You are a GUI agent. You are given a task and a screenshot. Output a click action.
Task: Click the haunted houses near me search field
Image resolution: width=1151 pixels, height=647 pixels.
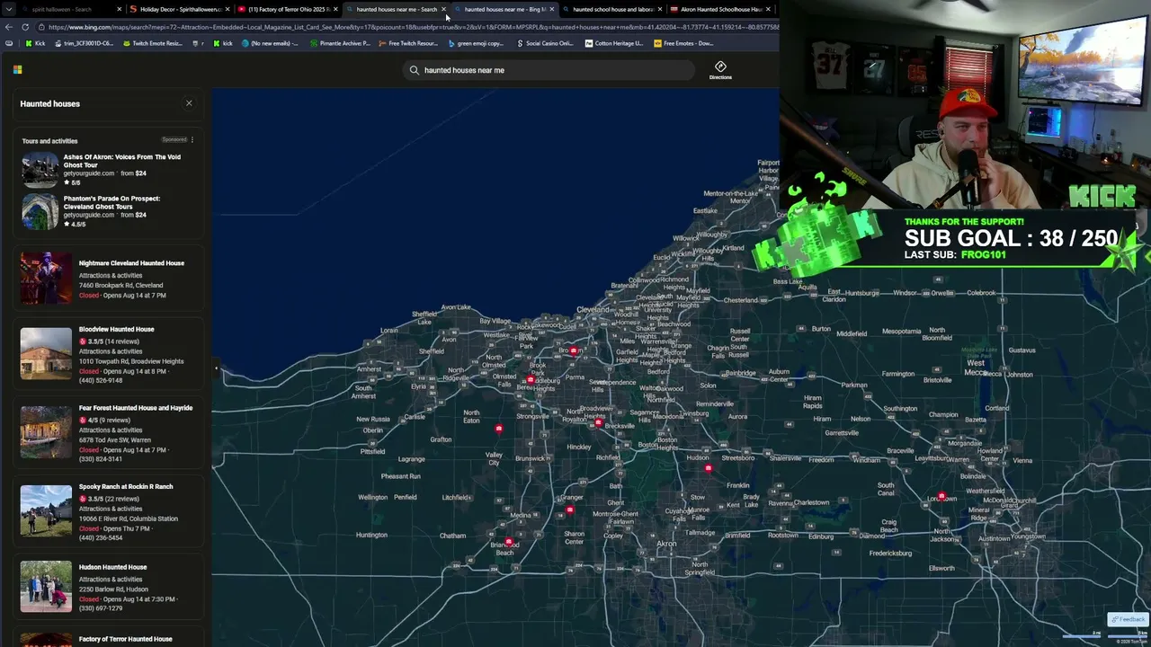coord(549,70)
